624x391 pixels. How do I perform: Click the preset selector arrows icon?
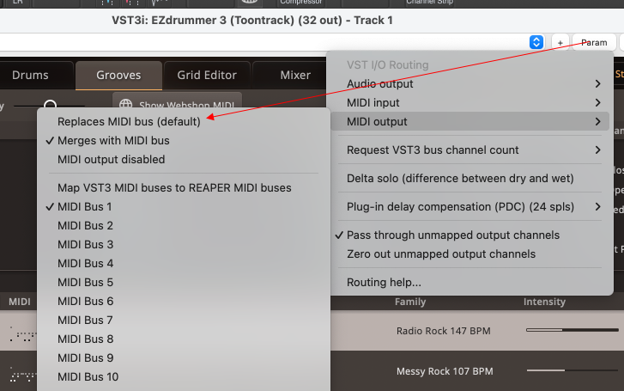tap(536, 42)
